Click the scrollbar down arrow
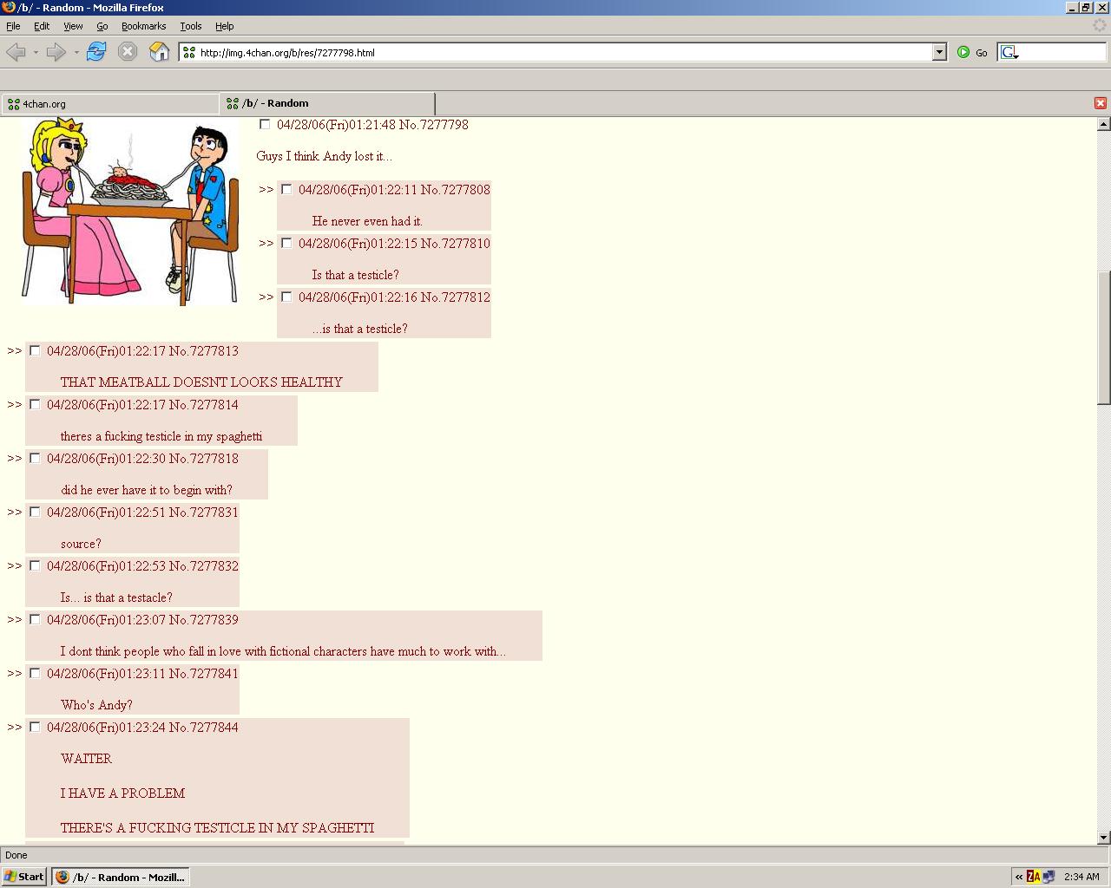Screen dimensions: 1111x888 1104,838
